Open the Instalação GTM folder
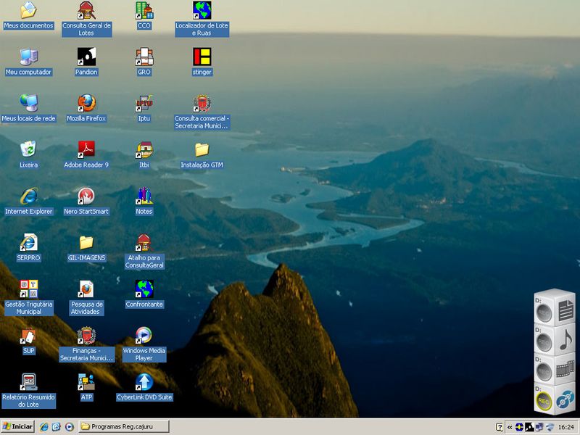The height and width of the screenshot is (435, 580). point(202,149)
